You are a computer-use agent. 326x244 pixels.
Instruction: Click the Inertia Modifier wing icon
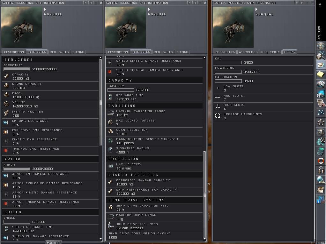coord(6,113)
